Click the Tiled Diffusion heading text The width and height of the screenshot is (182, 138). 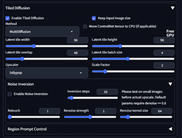coord(18,8)
